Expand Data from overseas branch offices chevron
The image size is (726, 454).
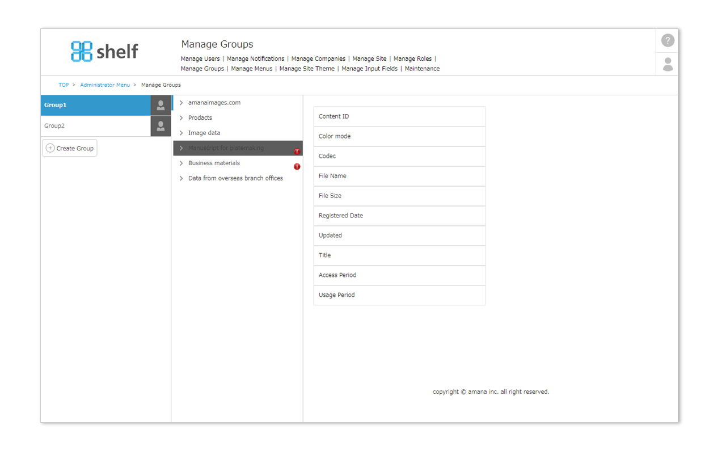[x=181, y=178]
